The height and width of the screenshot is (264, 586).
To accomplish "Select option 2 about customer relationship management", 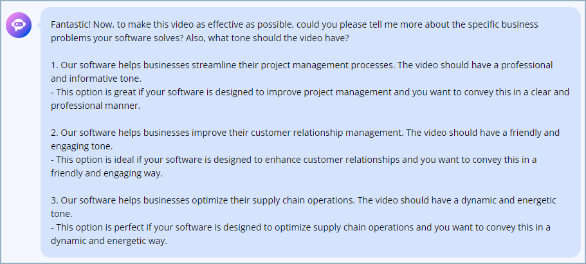I will click(x=305, y=139).
